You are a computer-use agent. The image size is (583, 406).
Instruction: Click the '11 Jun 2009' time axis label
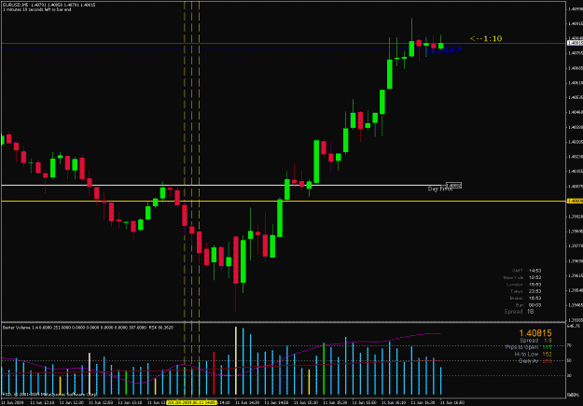11,402
